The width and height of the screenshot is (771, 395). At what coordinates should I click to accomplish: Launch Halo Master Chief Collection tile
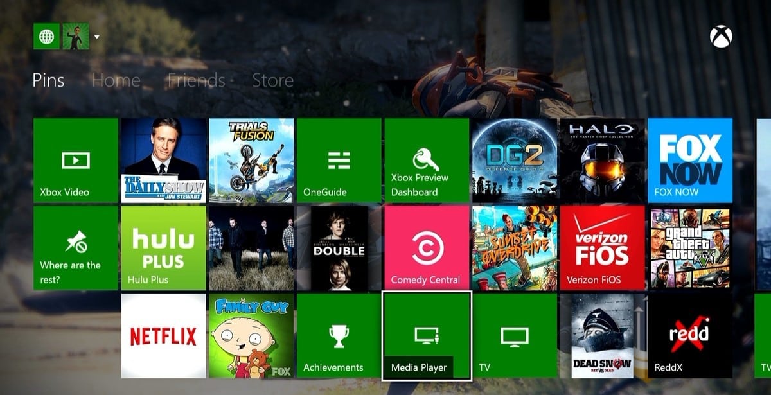(602, 161)
